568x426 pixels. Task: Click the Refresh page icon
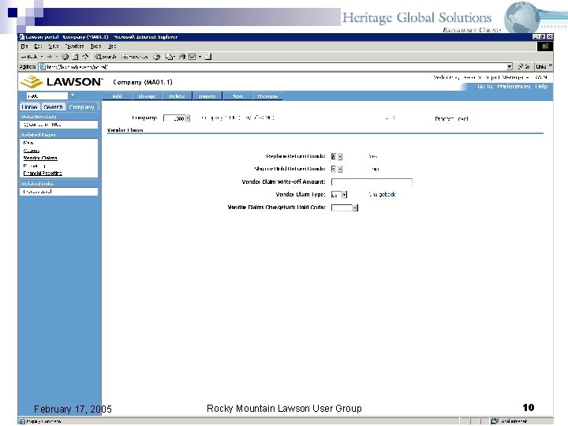(x=76, y=57)
